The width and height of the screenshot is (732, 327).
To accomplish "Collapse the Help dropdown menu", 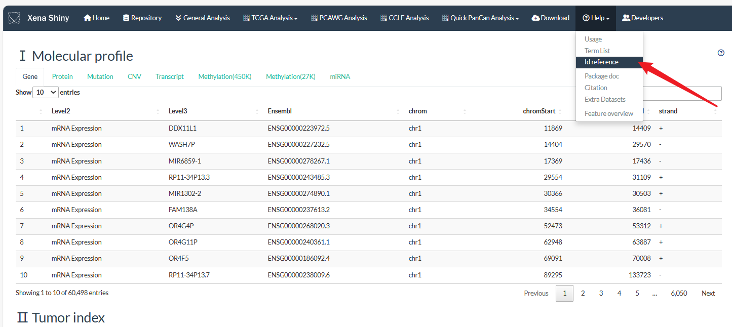I will coord(596,18).
